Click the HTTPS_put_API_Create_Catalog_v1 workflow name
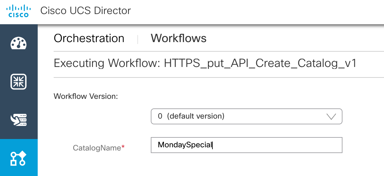Viewport: 384px width, 176px height. pos(260,63)
